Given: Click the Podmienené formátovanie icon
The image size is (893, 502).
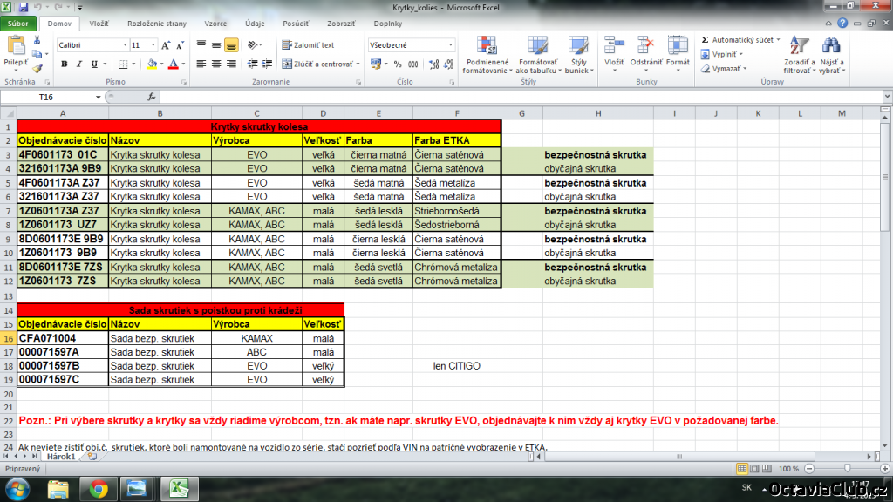Looking at the screenshot, I should coord(487,46).
